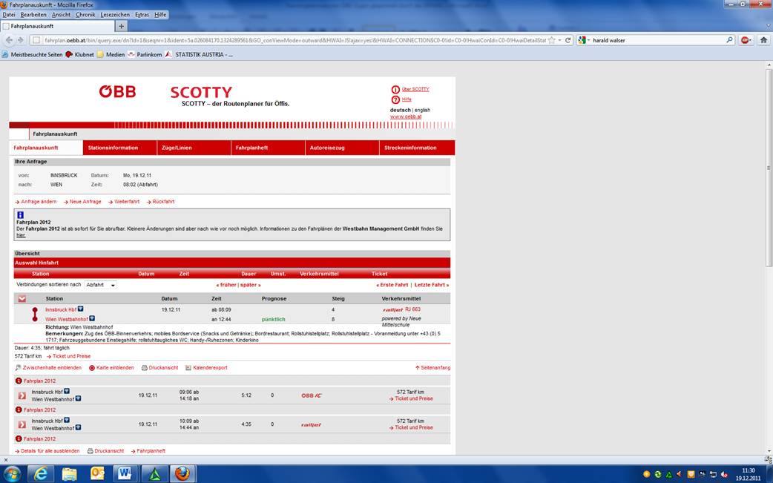
Task: Click the Firefox back arrow button
Action: (9, 40)
